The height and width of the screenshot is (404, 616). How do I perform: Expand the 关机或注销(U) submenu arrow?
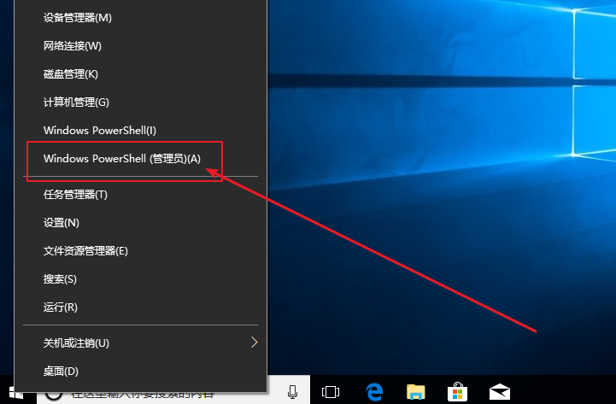click(254, 343)
